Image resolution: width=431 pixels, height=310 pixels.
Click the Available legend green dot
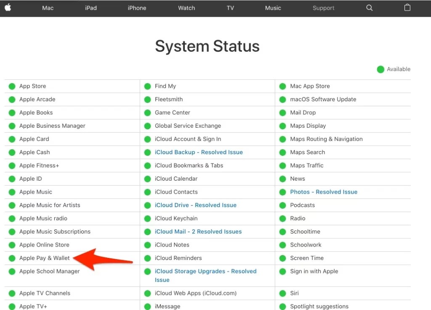click(380, 69)
